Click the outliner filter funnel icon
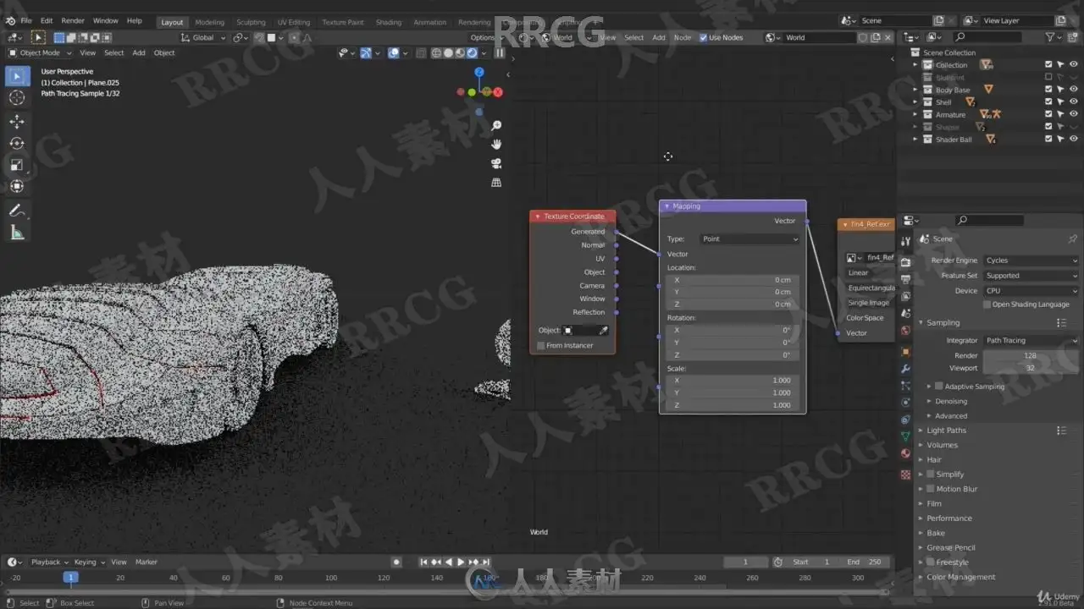The image size is (1084, 609). click(x=1050, y=37)
